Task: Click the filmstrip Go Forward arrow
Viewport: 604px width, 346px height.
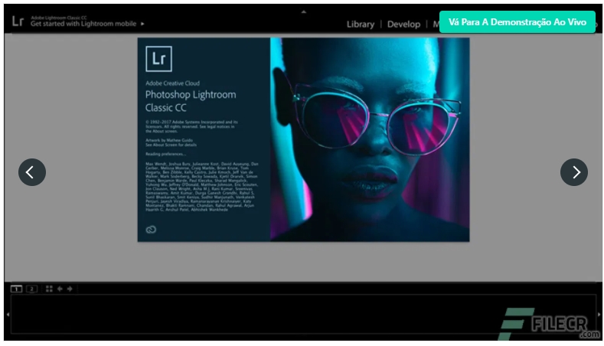Action: 70,289
